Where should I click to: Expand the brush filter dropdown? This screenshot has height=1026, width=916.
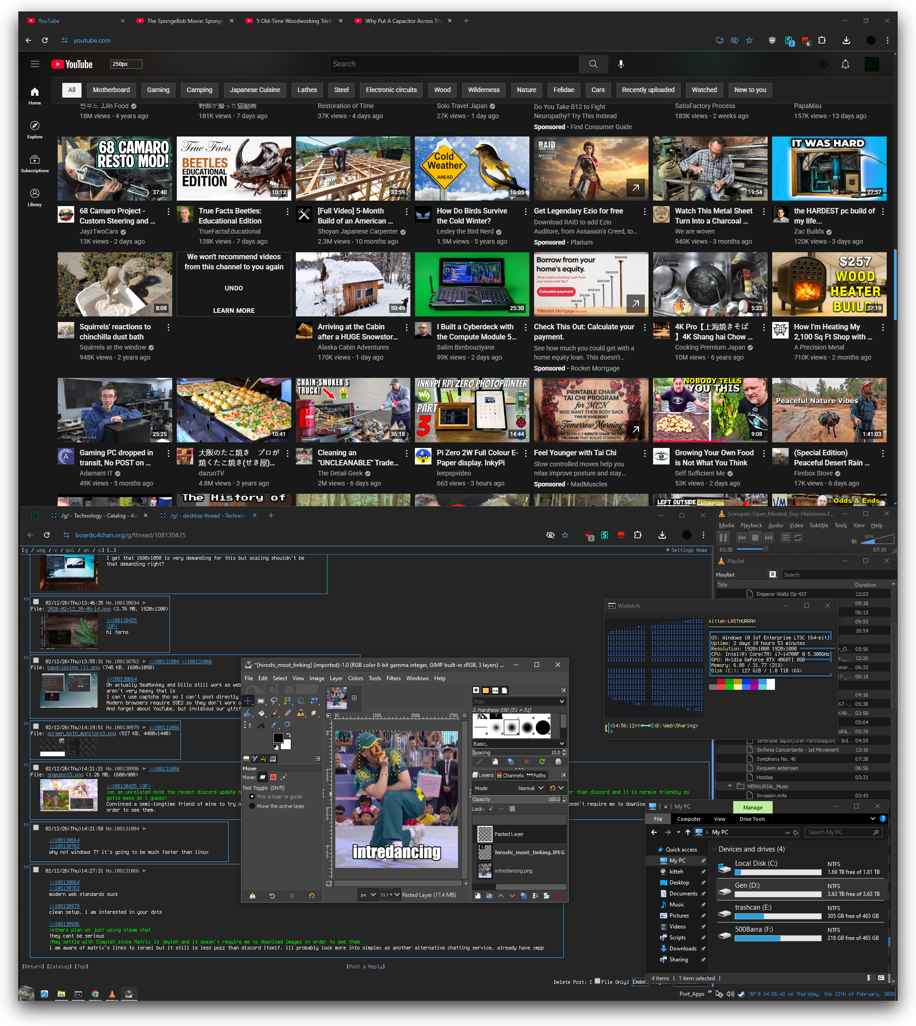click(x=562, y=701)
